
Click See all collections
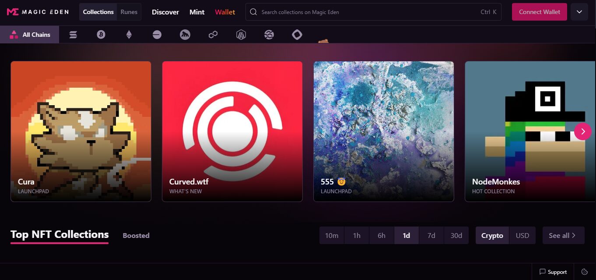(x=564, y=235)
